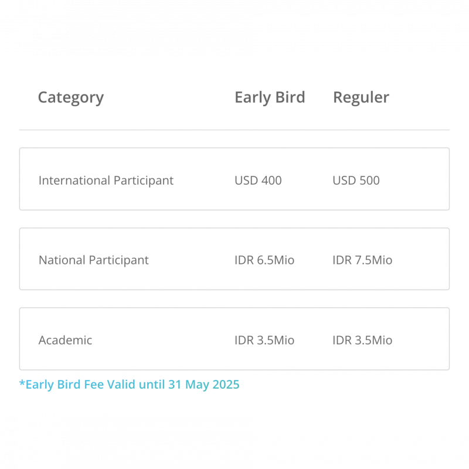Click the IDR 7.5Mio regular price
Viewport: 469px width, 469px height.
(x=362, y=260)
